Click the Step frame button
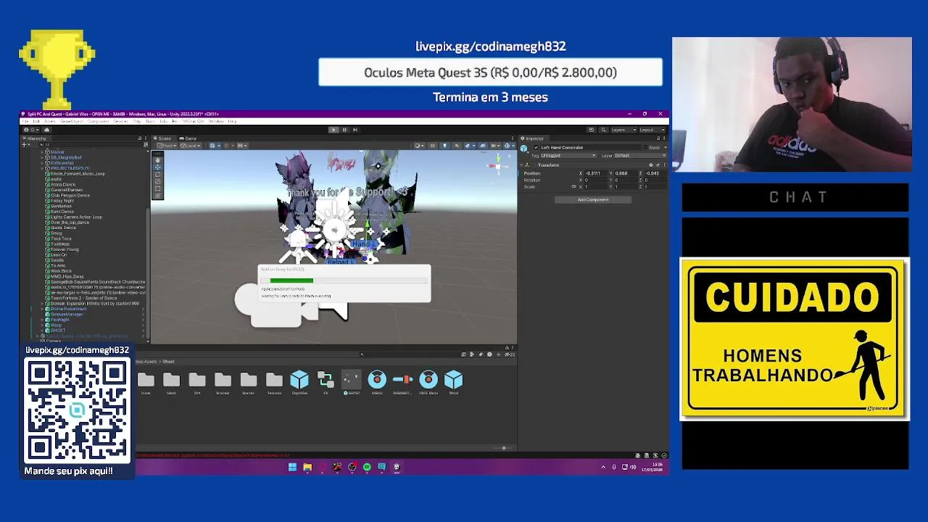The height and width of the screenshot is (522, 928). [355, 129]
